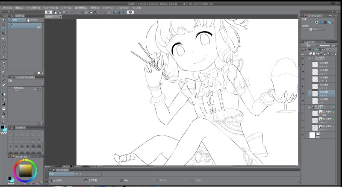This screenshot has height=187, width=342.
Task: Toggle visibility of レイヤー 7 layer
Action: click(303, 72)
